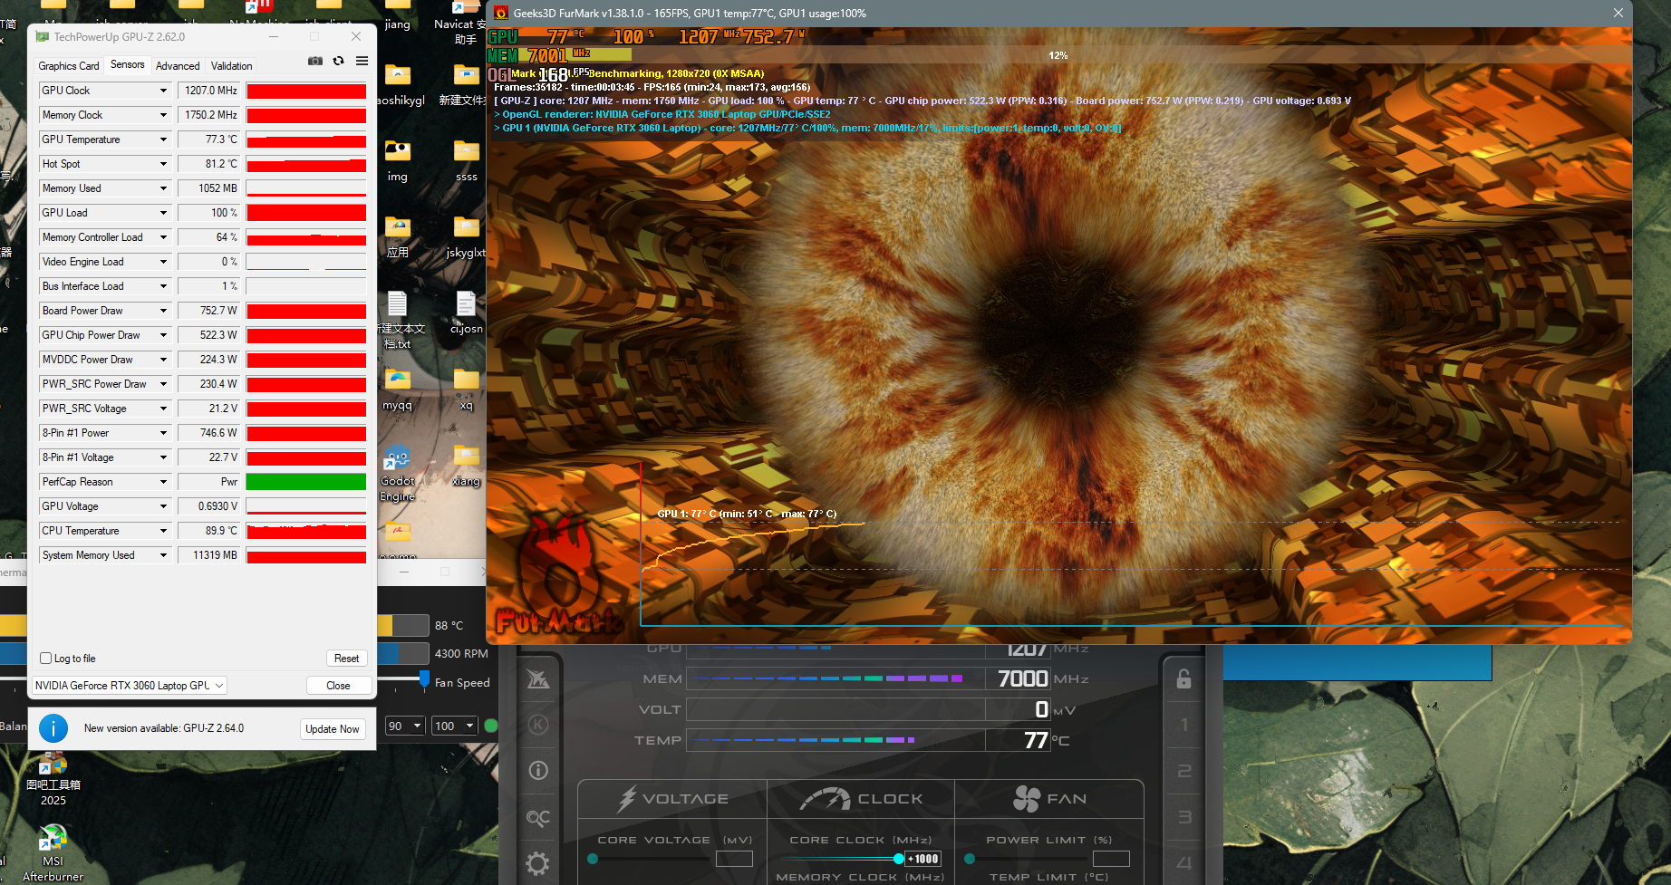1671x885 pixels.
Task: Click Afterburner Kombustor K icon
Action: [538, 725]
